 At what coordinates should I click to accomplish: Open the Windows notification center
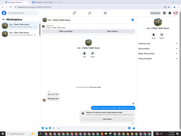tap(178, 134)
